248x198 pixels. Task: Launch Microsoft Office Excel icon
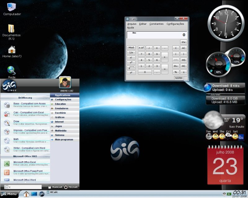[7, 163]
